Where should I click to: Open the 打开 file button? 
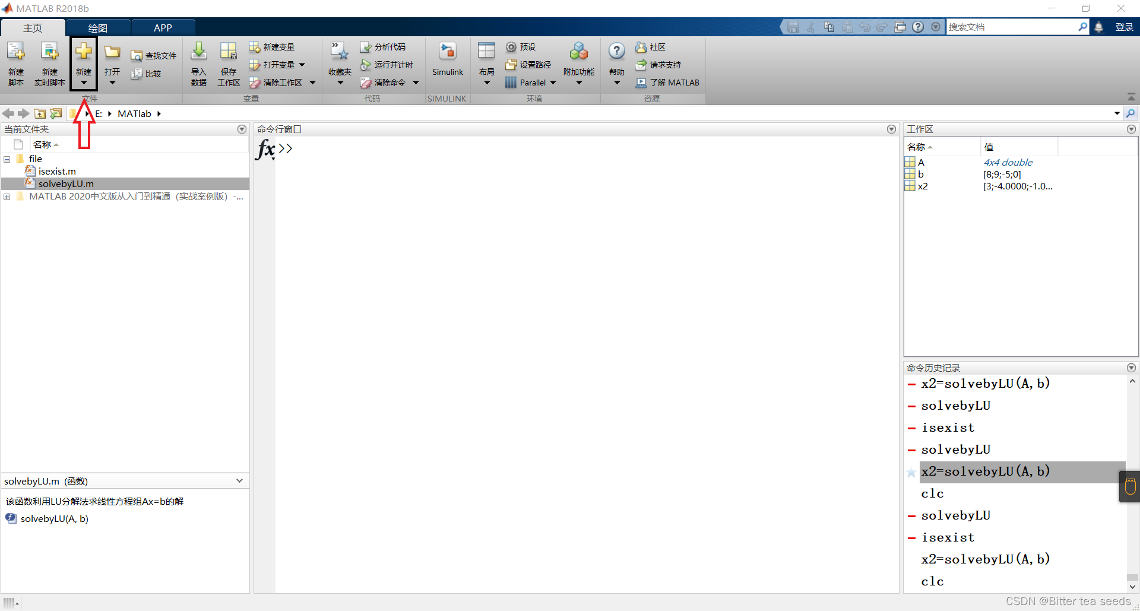click(x=112, y=64)
